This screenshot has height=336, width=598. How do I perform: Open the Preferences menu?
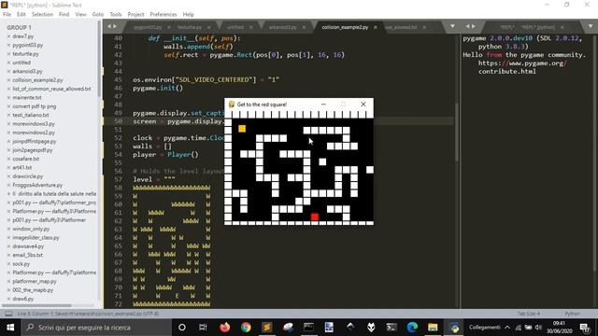pos(164,14)
